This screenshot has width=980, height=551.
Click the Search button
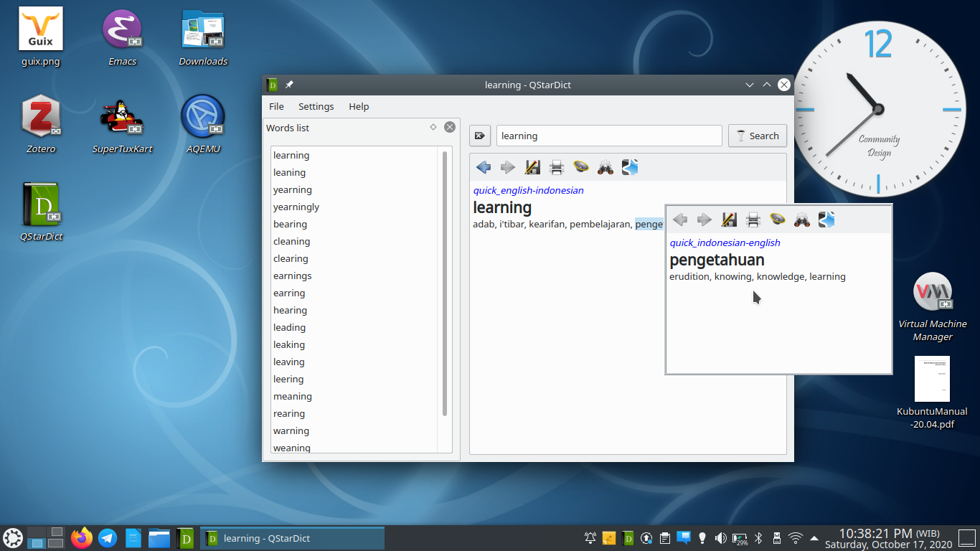click(x=758, y=136)
